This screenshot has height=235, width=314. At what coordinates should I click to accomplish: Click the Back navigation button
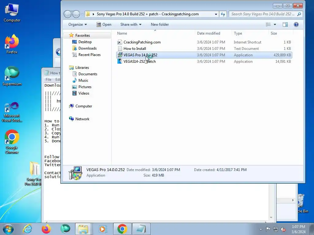[x=67, y=14]
